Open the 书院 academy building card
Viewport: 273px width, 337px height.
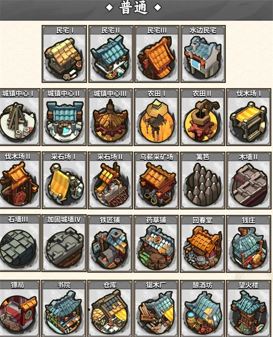pos(64,308)
